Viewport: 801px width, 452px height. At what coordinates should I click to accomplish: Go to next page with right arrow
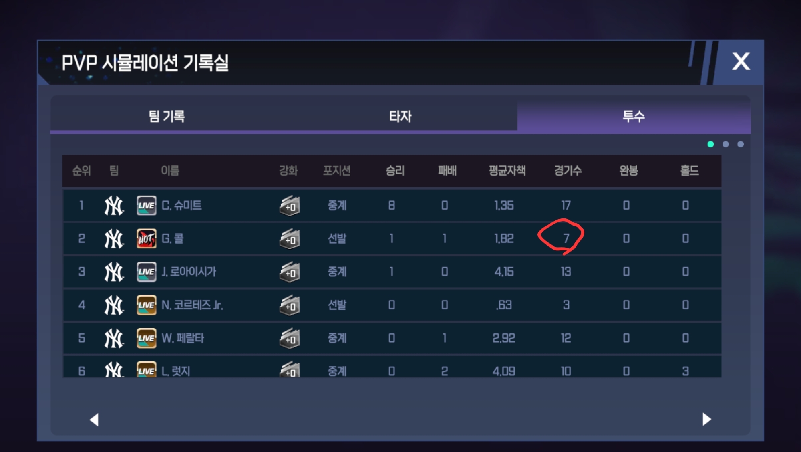coord(706,419)
